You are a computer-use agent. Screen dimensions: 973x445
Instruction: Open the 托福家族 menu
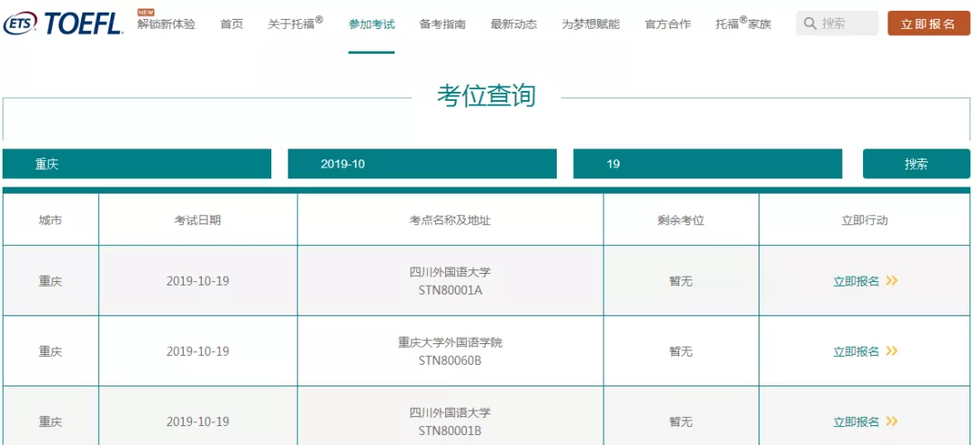pyautogui.click(x=743, y=23)
